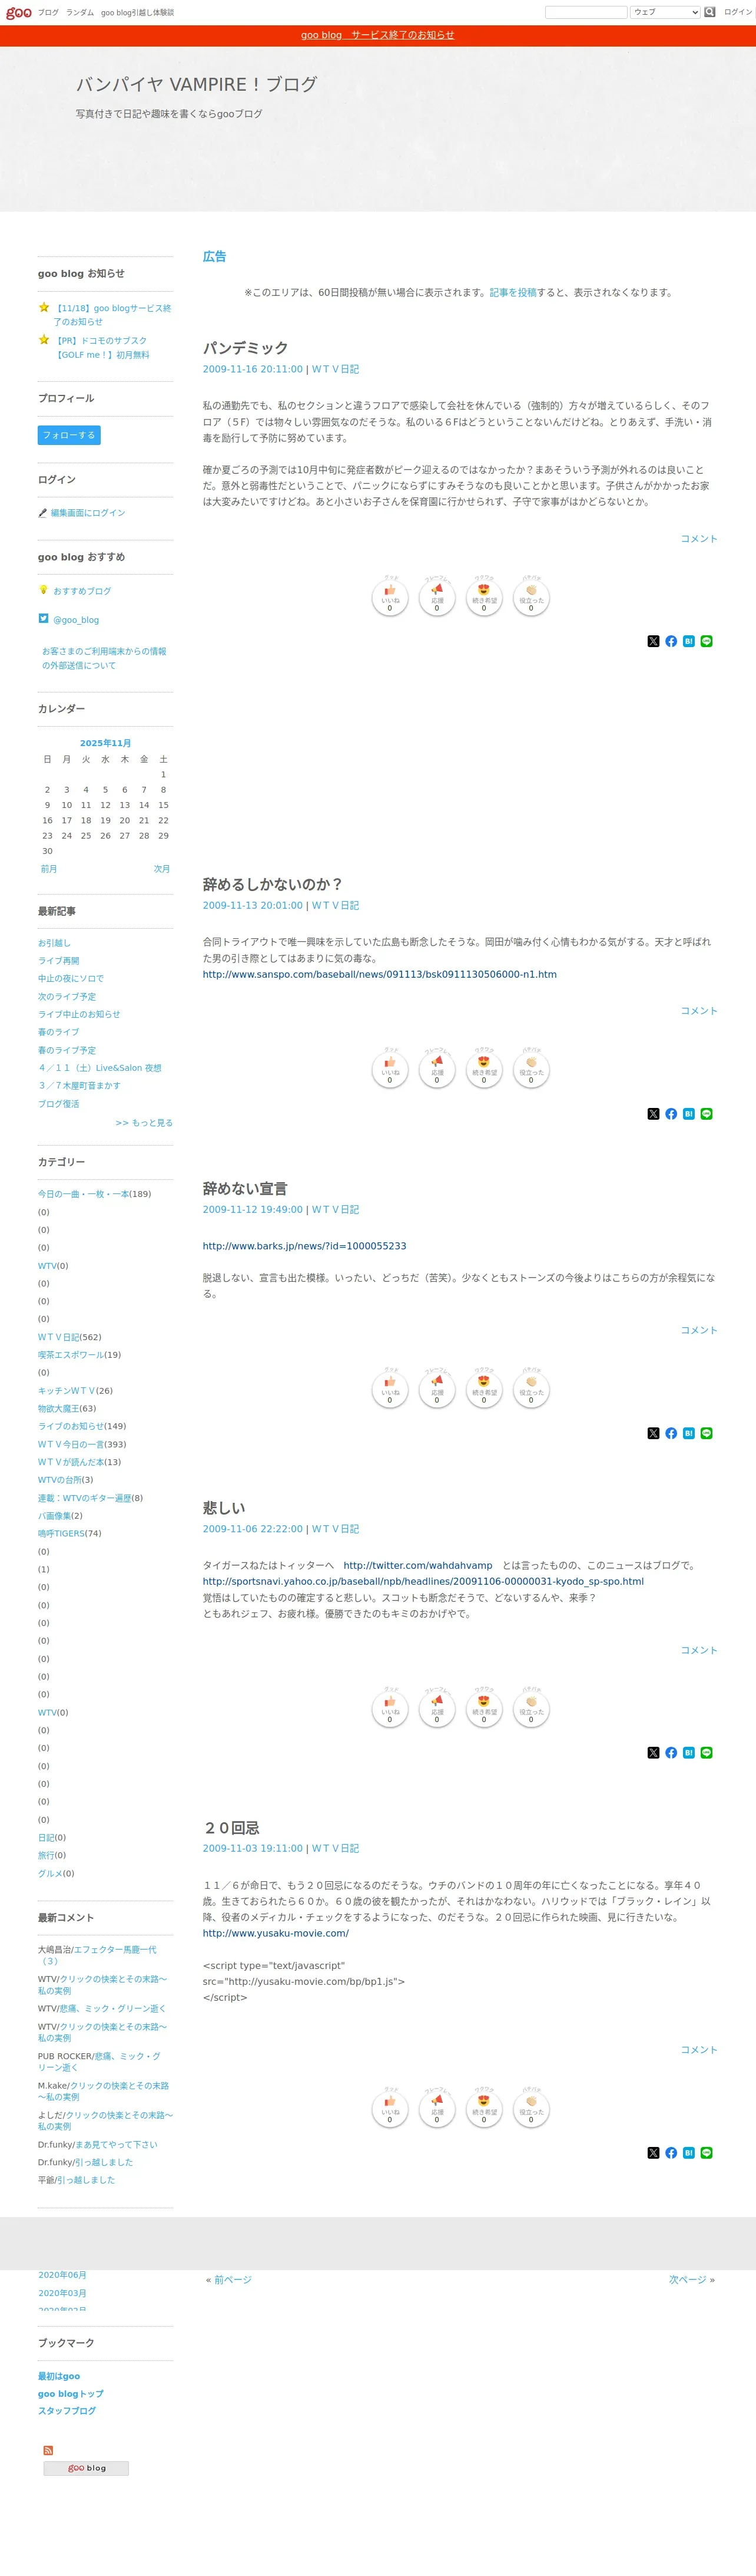Screen dimensions: 756x2576
Task: Open お客さまのご利用端末からの情報の外部送信について
Action: [x=104, y=658]
